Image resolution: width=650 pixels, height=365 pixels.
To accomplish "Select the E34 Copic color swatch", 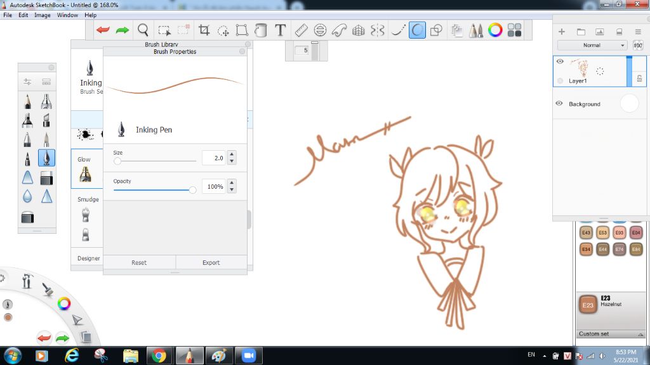I will tap(586, 249).
